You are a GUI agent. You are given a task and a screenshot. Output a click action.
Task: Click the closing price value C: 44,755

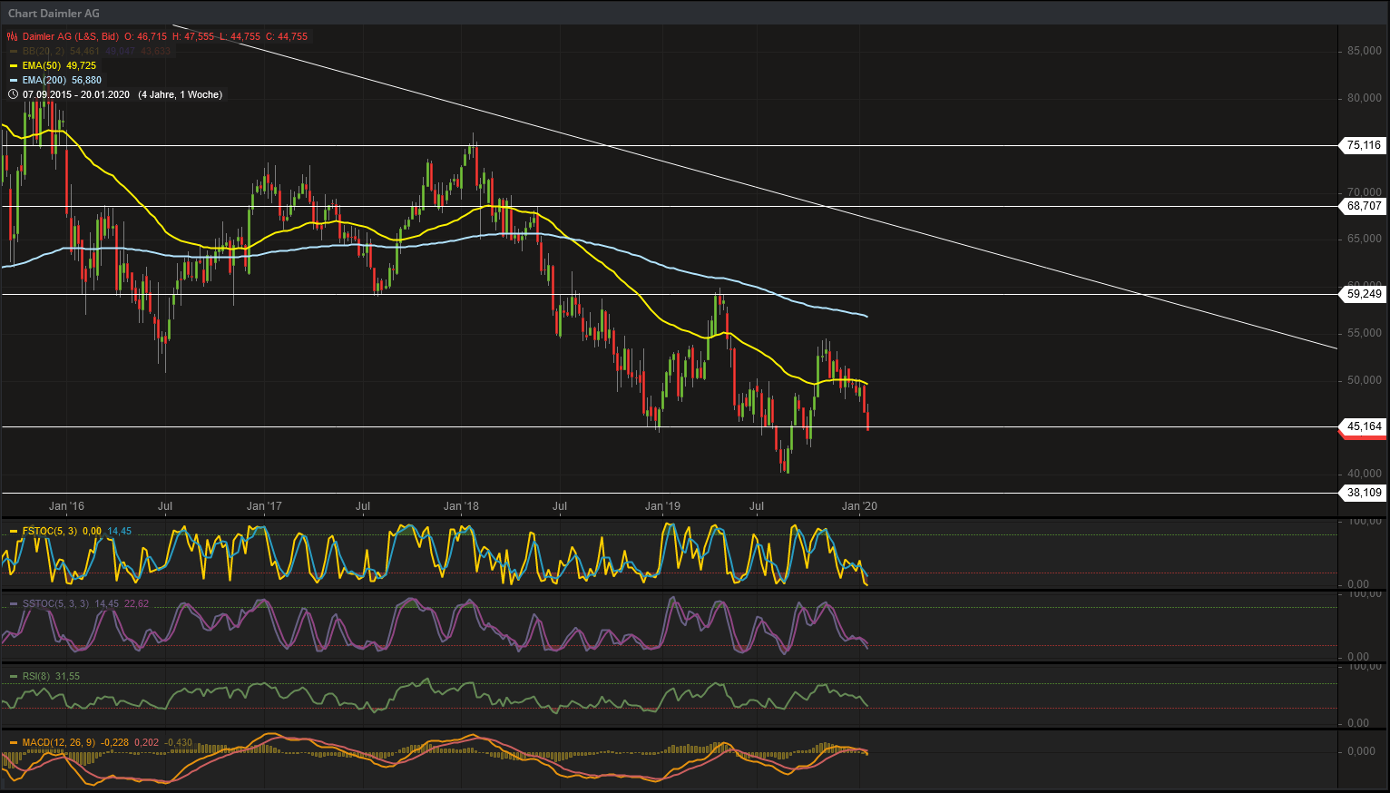pyautogui.click(x=287, y=36)
